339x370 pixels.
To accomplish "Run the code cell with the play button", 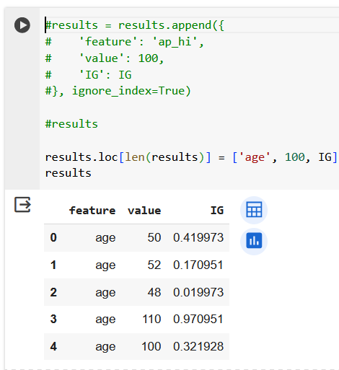I will [x=22, y=25].
